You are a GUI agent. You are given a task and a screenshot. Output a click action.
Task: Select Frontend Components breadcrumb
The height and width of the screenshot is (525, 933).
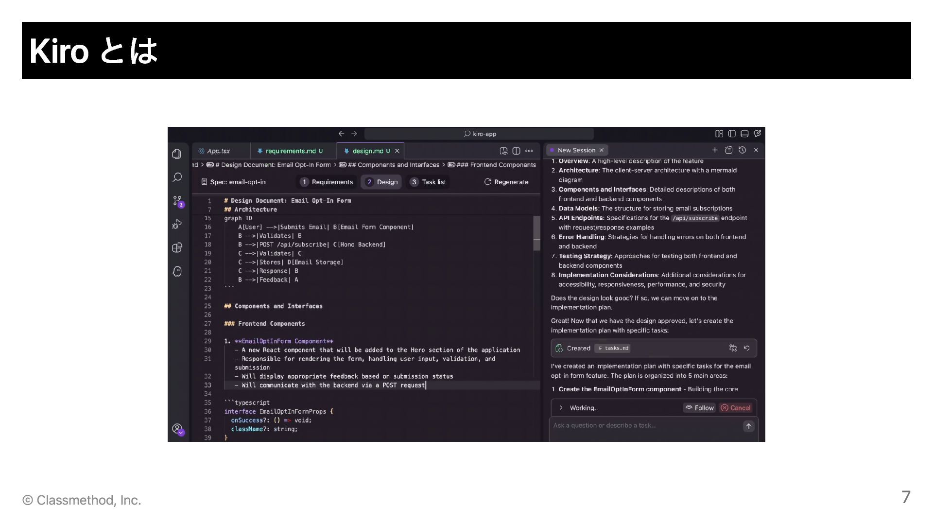pos(492,165)
